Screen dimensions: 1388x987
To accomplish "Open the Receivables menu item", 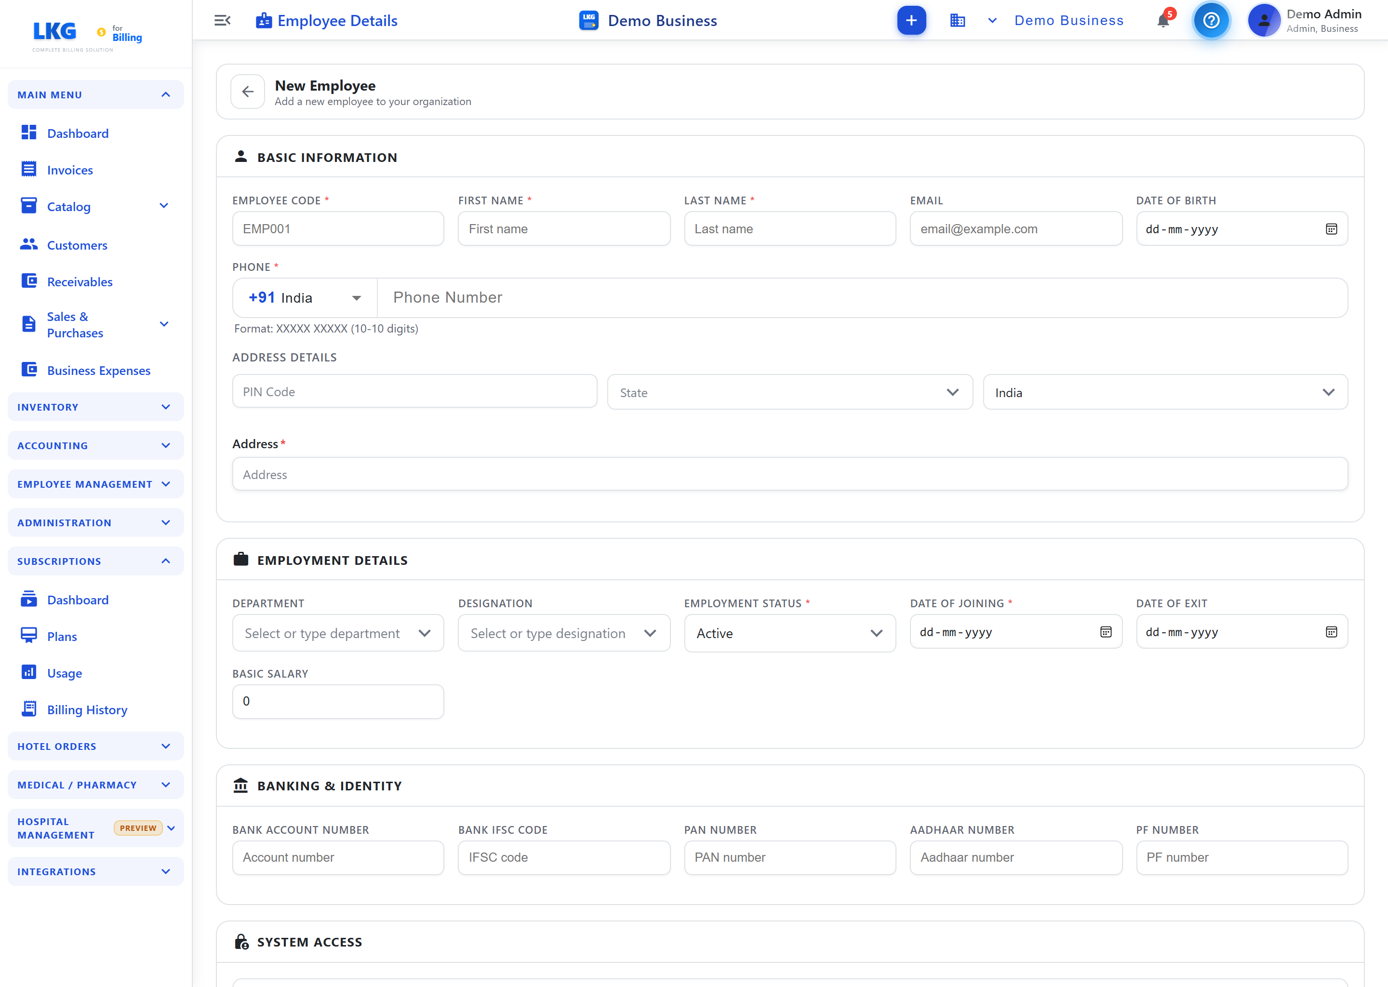I will click(95, 282).
